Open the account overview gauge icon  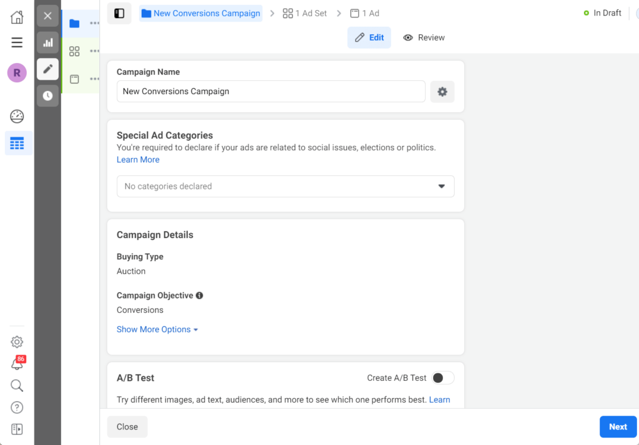[x=17, y=117]
